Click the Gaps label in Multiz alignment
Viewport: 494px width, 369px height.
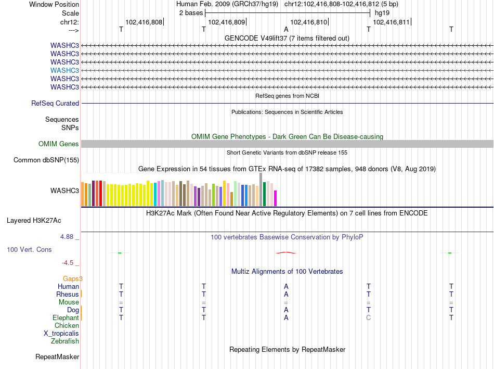tap(71, 278)
